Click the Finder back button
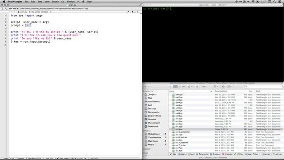This screenshot has height=160, width=284. tap(145, 87)
